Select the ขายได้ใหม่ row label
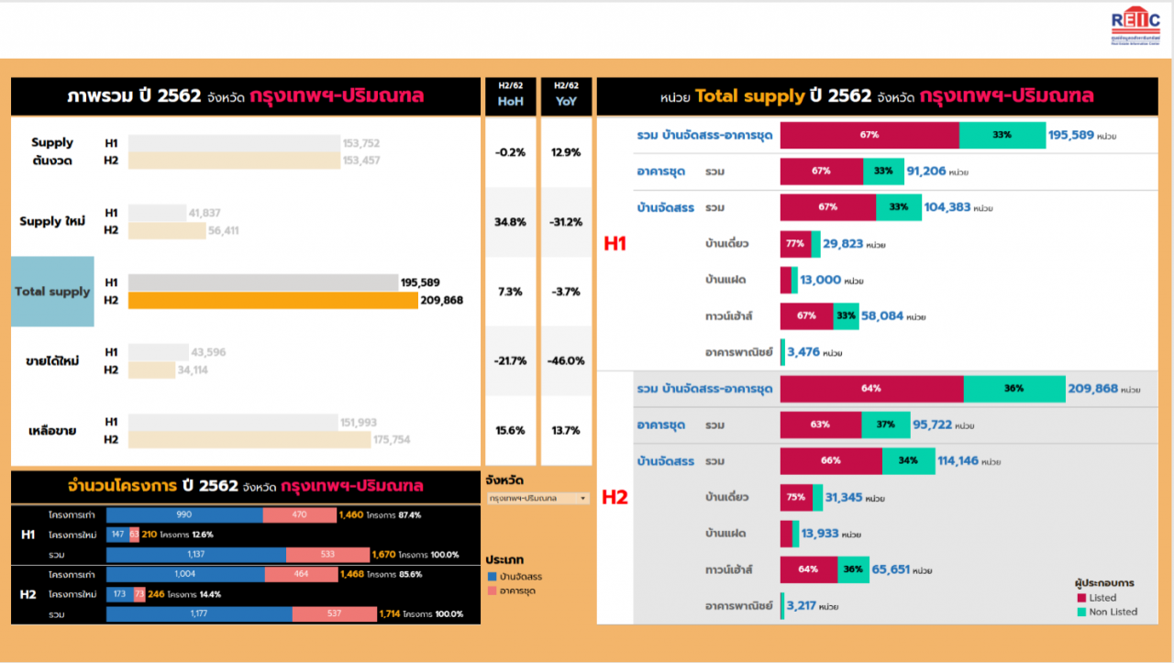This screenshot has width=1174, height=663. tap(52, 360)
